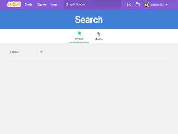Open the Messages envelope icon
Screen dimensions: 178x134
coord(129,4)
